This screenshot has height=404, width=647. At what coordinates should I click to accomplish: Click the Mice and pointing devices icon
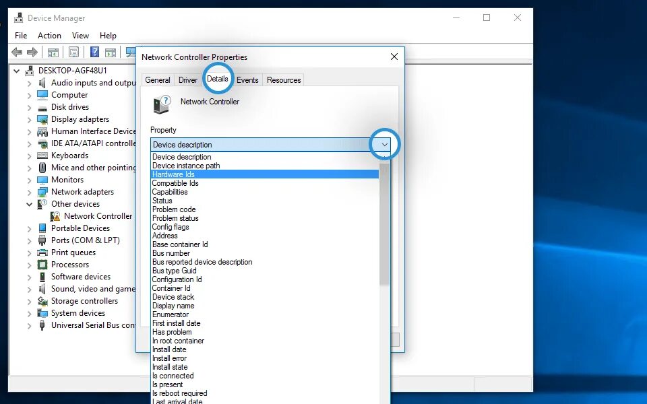[x=42, y=168]
